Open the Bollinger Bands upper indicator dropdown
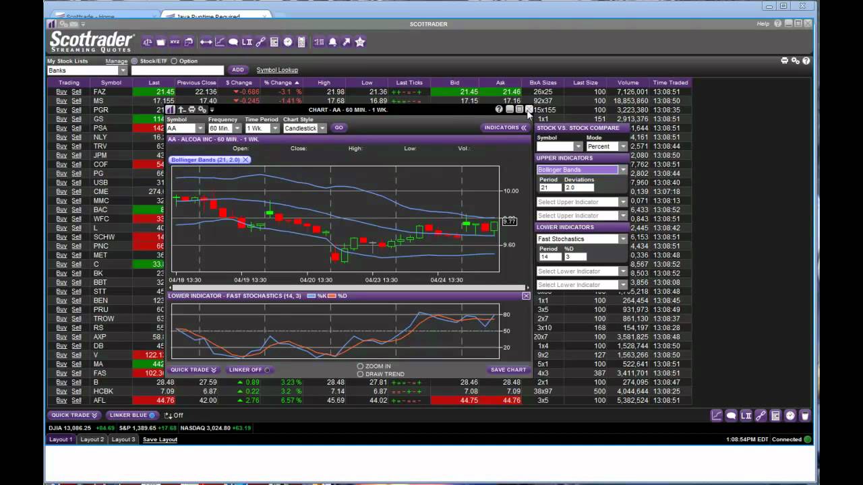The width and height of the screenshot is (863, 485). click(623, 170)
